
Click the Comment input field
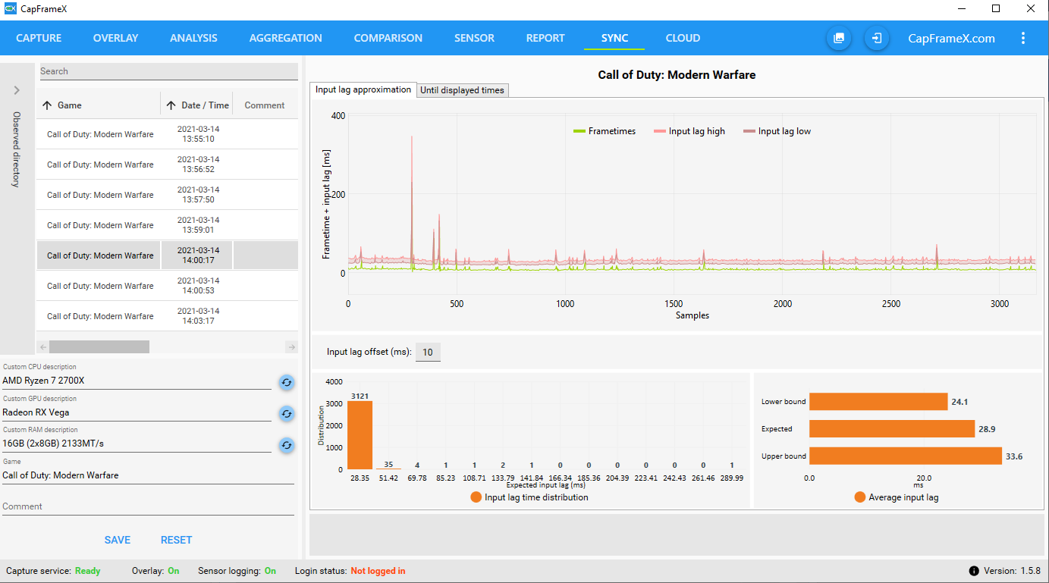click(x=148, y=506)
